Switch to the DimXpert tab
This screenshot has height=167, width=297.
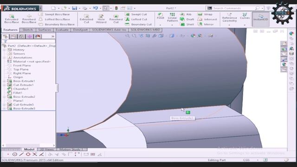pos(80,30)
